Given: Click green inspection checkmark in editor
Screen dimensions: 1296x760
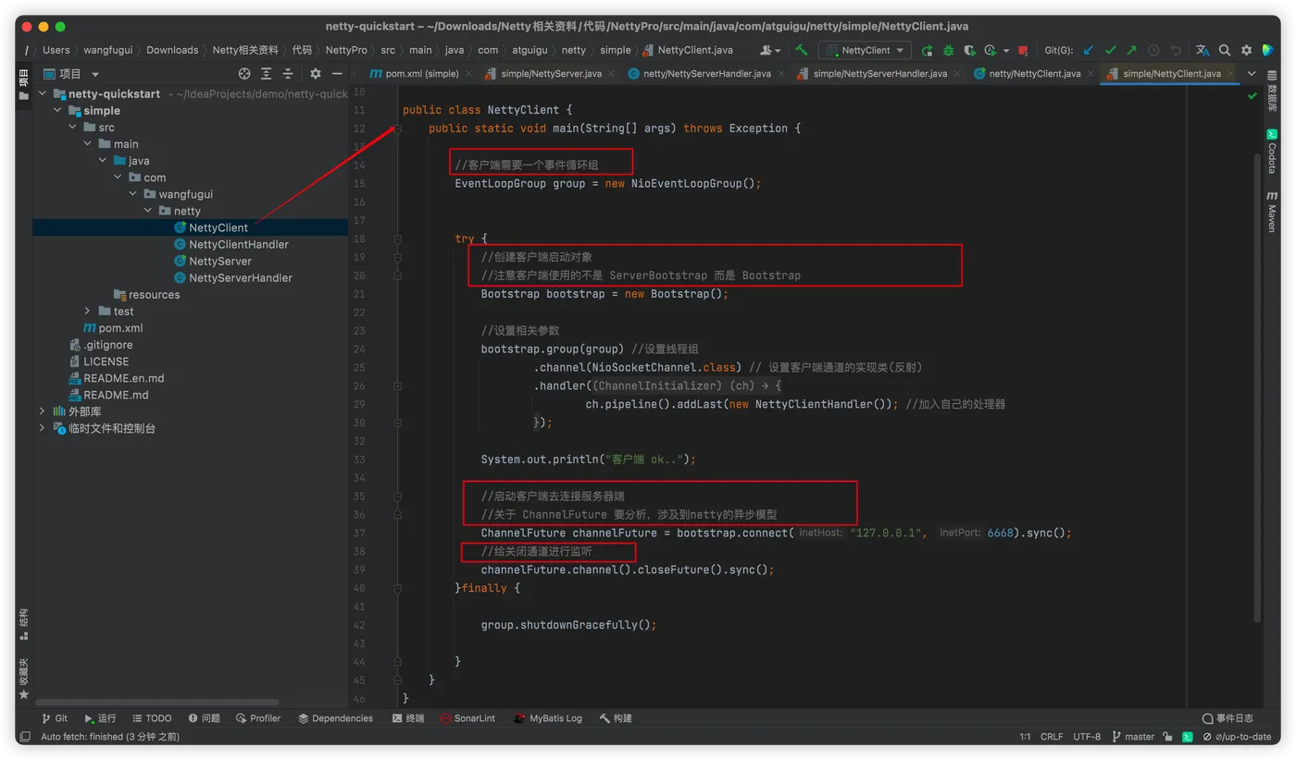Looking at the screenshot, I should (1252, 95).
